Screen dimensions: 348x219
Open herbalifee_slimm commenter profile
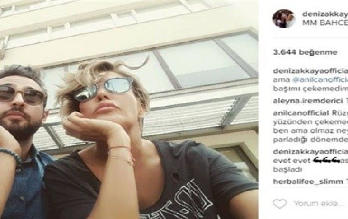click(308, 182)
